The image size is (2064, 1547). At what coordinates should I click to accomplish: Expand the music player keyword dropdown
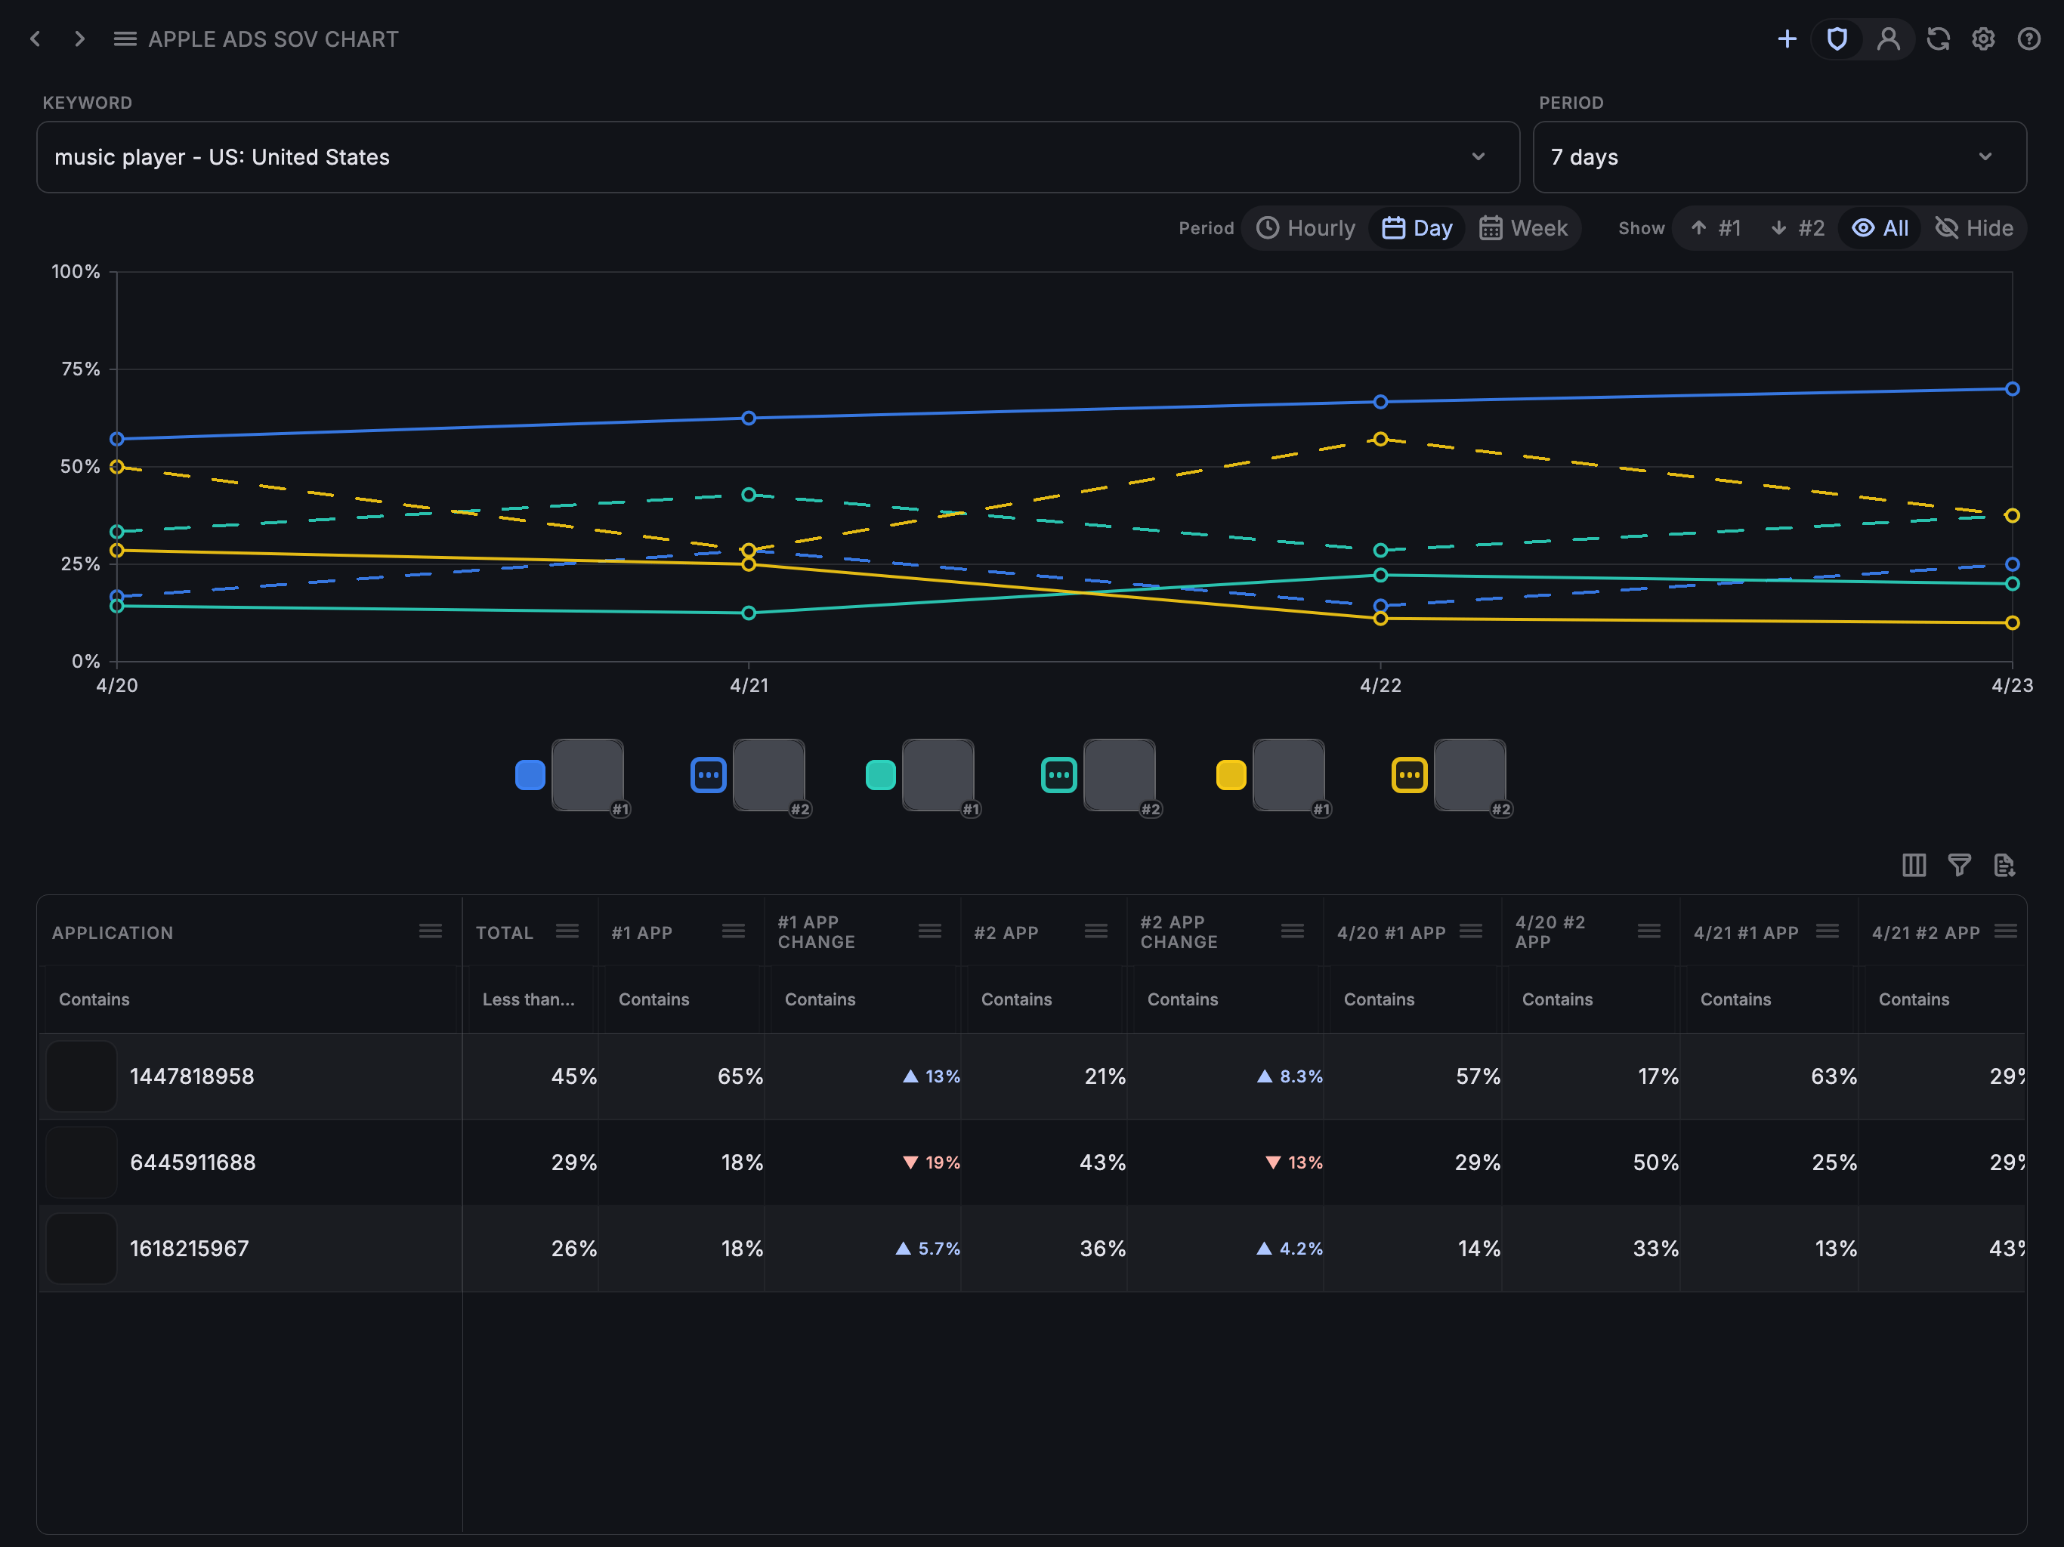pyautogui.click(x=778, y=157)
